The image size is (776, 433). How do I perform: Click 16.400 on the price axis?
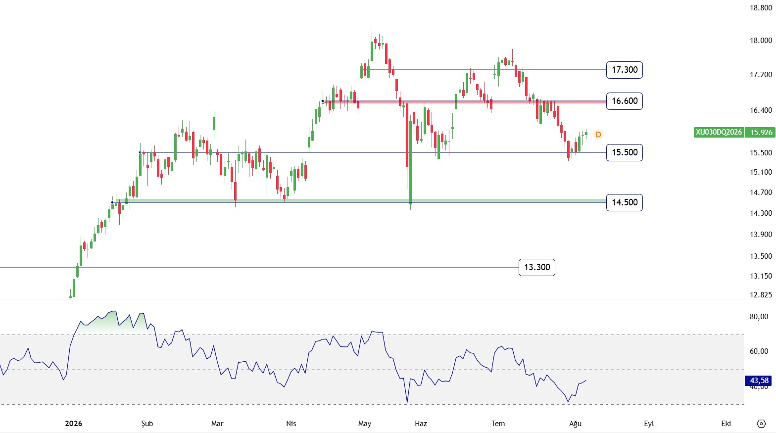tap(761, 110)
